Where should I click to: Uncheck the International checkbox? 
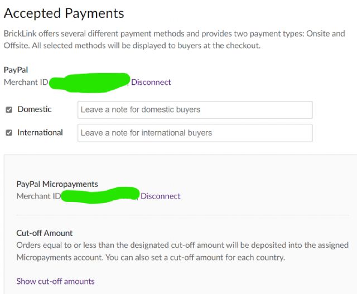click(9, 133)
